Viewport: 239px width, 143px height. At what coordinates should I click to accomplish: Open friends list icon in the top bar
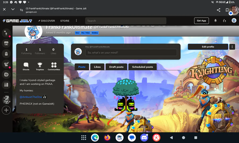(x=224, y=21)
